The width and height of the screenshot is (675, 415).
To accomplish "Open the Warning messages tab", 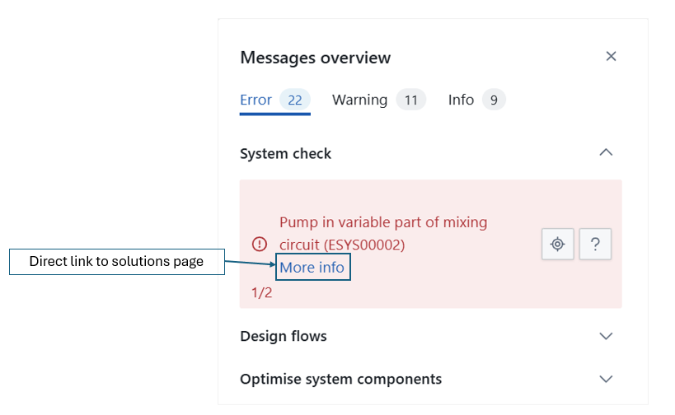I will 359,100.
